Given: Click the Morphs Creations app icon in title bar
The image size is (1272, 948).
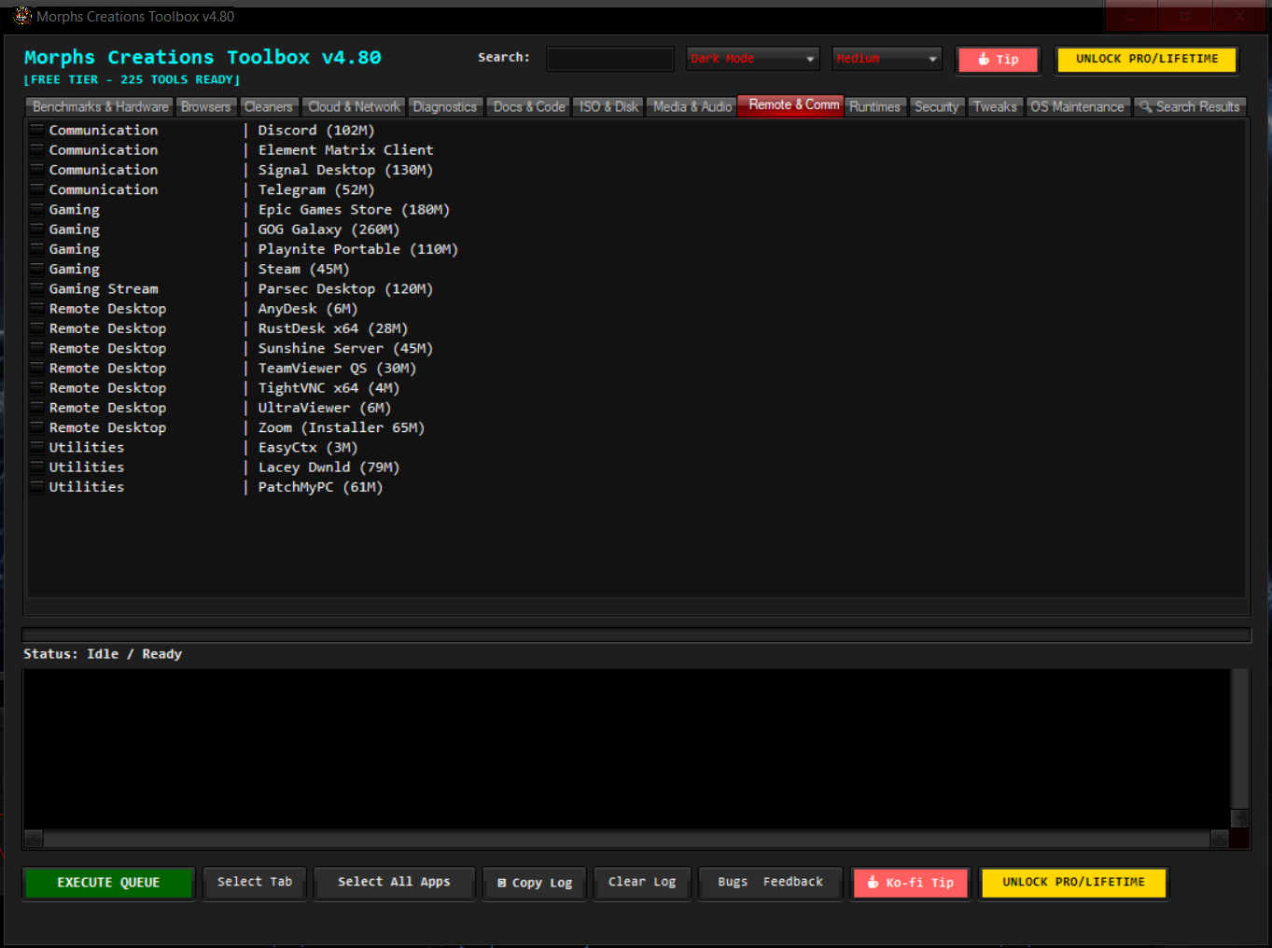Looking at the screenshot, I should [x=22, y=16].
